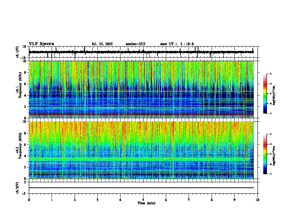Click the "station=OUI" header label
This screenshot has height=224, width=290.
[135, 44]
